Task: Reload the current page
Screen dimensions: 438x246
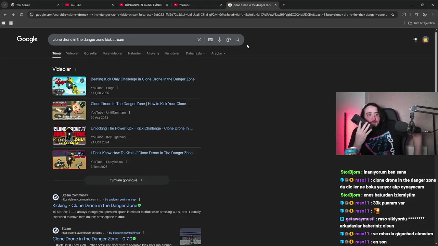Action: click(x=21, y=15)
